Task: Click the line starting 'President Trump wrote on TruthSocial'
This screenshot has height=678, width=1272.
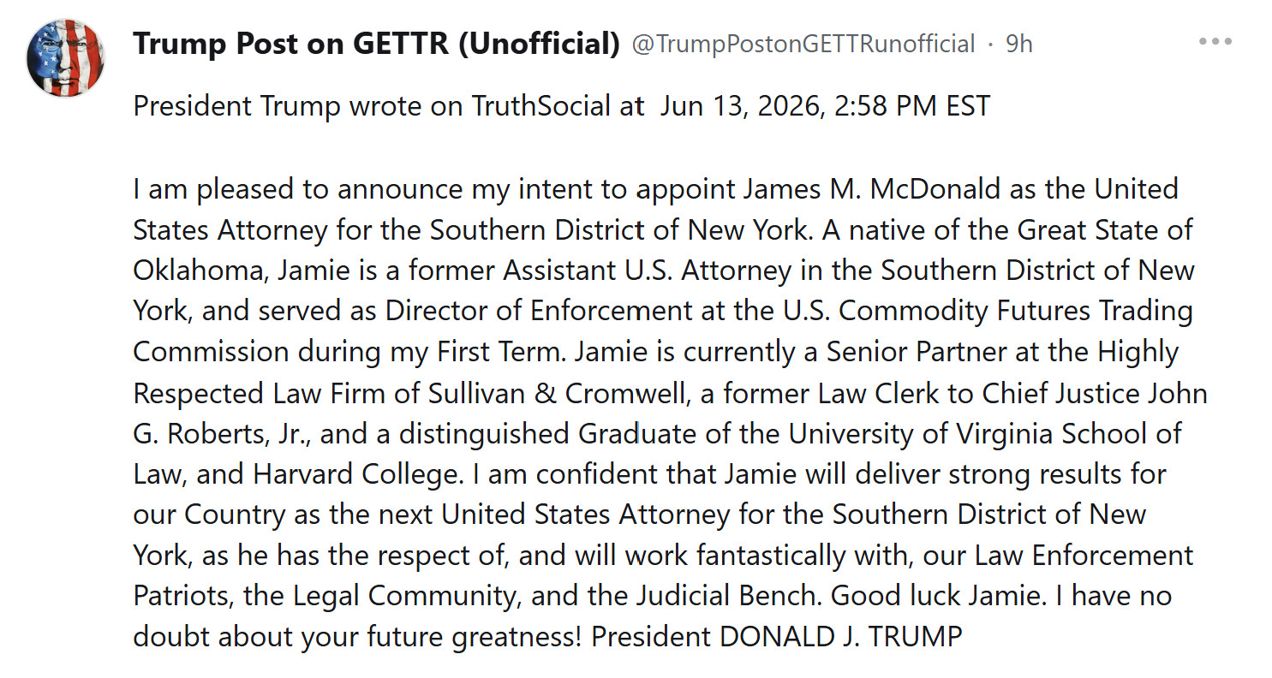Action: tap(562, 106)
